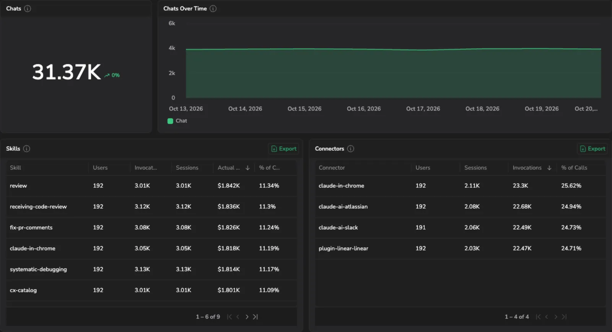
Task: Click the $1.842K cost for review
Action: (x=229, y=186)
